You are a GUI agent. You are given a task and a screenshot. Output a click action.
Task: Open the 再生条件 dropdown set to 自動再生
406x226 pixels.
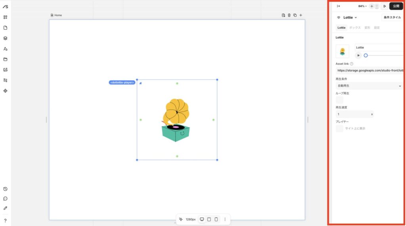coord(369,86)
